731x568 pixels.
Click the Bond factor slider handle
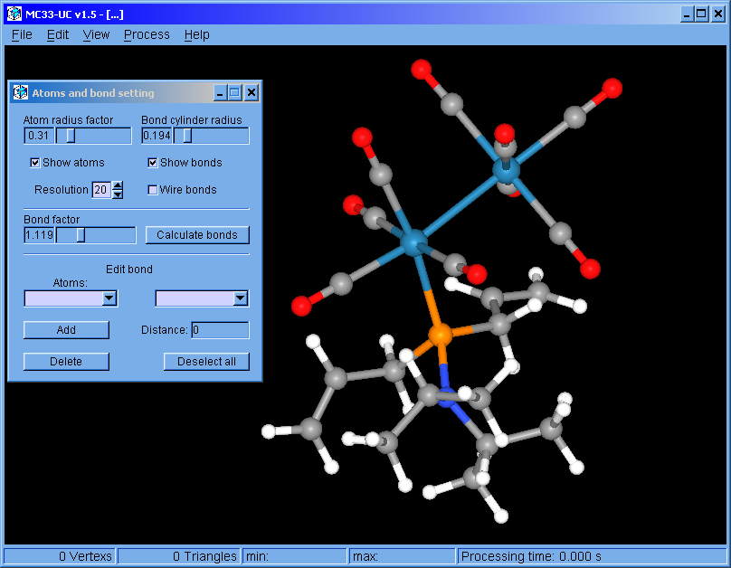(x=81, y=235)
